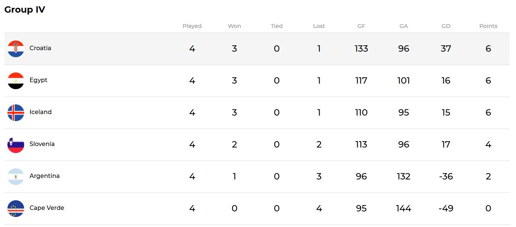Click the Cape Verde flag icon

[x=16, y=208]
